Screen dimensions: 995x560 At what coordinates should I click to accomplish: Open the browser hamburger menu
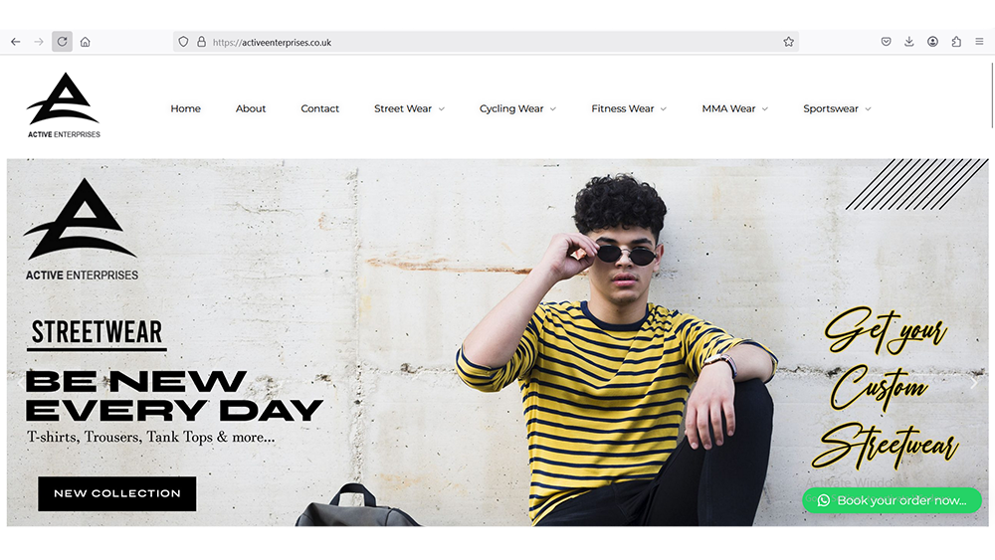(x=979, y=42)
